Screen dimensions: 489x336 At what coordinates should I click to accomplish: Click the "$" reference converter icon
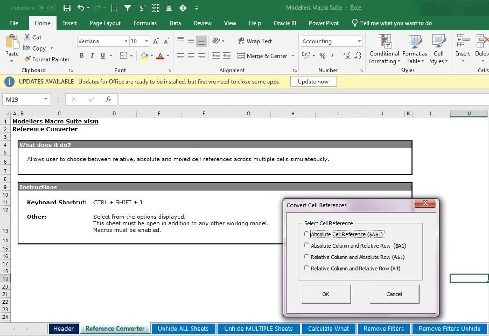pyautogui.click(x=142, y=8)
